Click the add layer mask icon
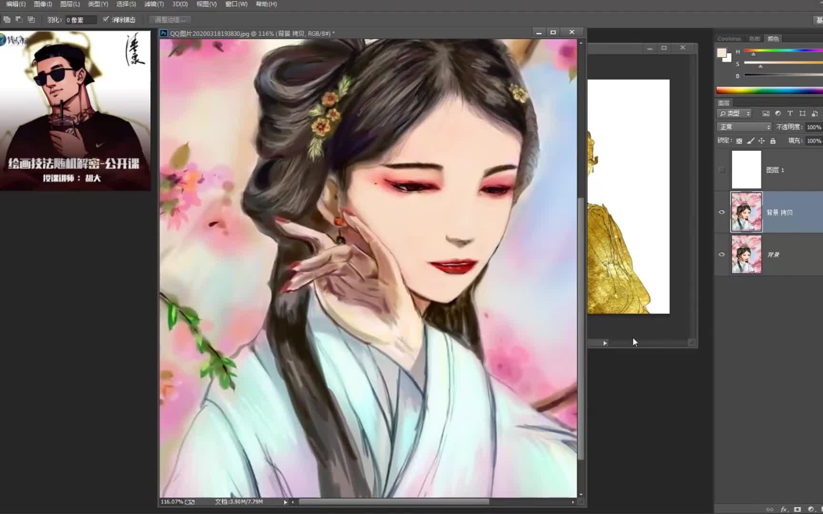 pyautogui.click(x=797, y=509)
